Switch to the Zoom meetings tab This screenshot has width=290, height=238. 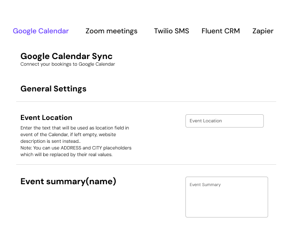111,31
